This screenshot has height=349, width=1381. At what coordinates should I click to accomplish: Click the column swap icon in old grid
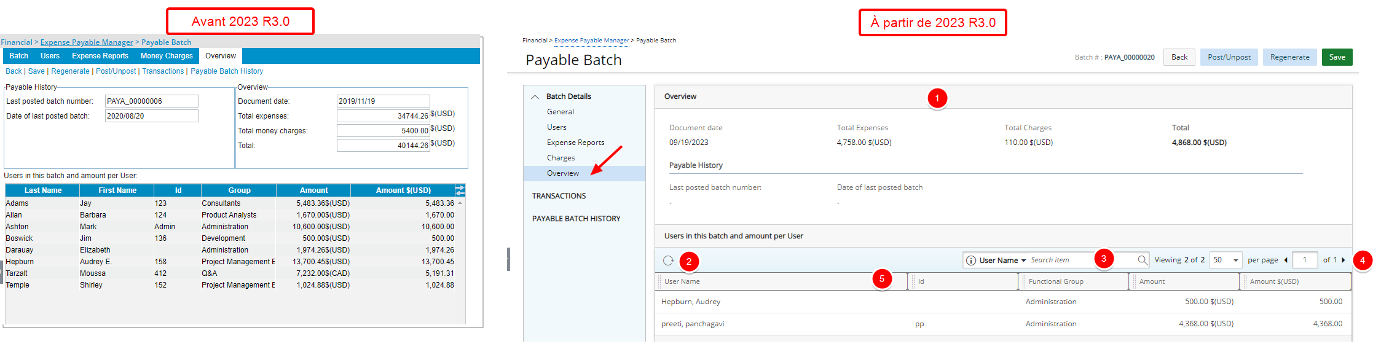[x=460, y=190]
